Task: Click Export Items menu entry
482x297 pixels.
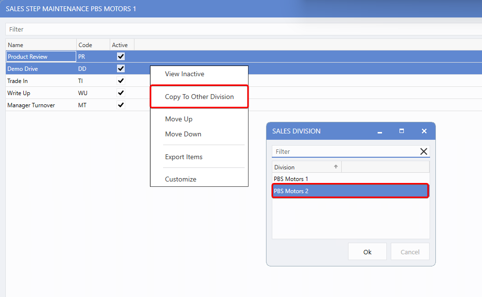Action: (x=183, y=157)
